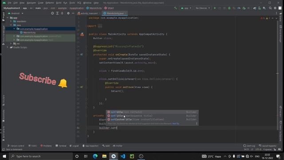
Task: Open the No Devices selector dropdown
Action: pos(202,8)
